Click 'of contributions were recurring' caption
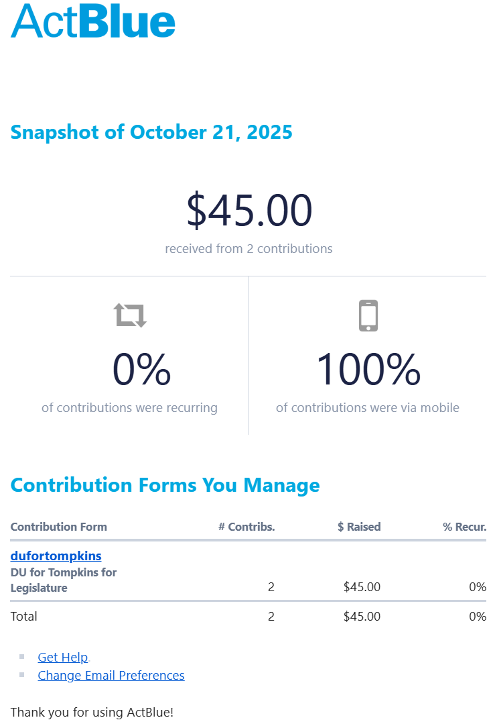This screenshot has width=495, height=726. (x=129, y=407)
